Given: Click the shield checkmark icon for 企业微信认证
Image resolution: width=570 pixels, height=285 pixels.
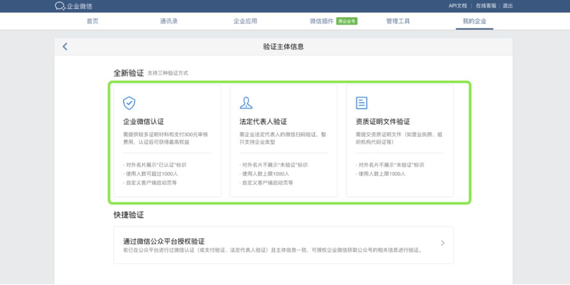Looking at the screenshot, I should coord(129,103).
